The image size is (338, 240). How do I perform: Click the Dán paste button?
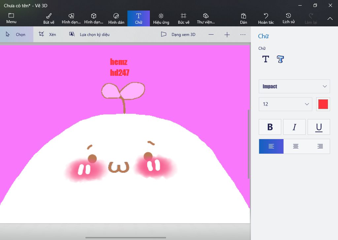[244, 18]
